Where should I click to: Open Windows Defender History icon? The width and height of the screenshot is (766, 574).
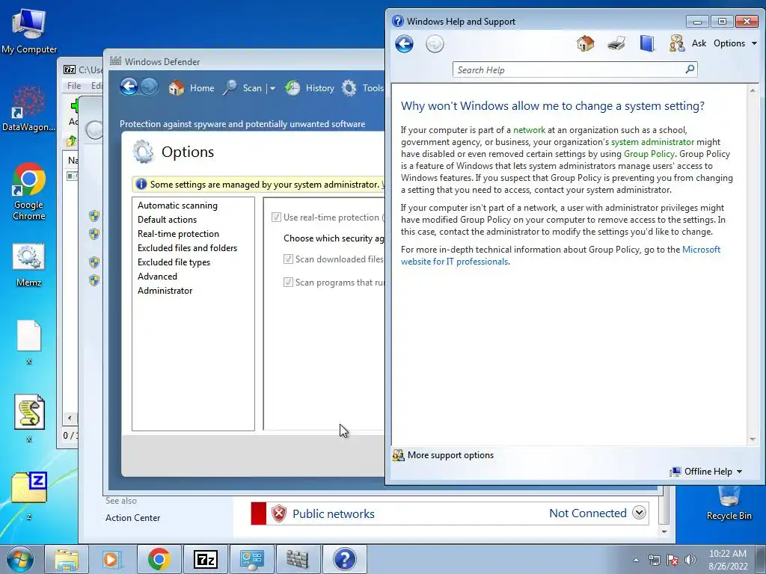click(292, 88)
